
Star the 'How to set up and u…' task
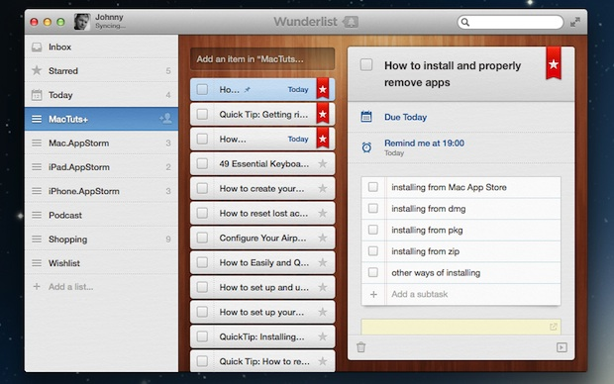click(x=323, y=287)
